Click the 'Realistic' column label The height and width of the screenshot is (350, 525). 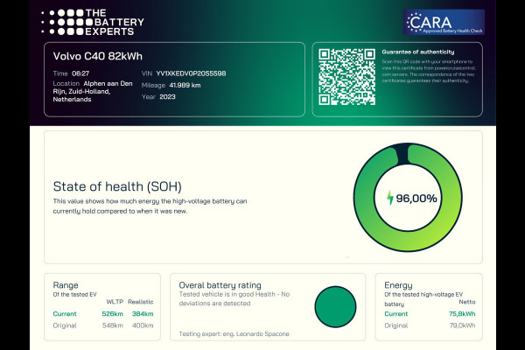(141, 302)
